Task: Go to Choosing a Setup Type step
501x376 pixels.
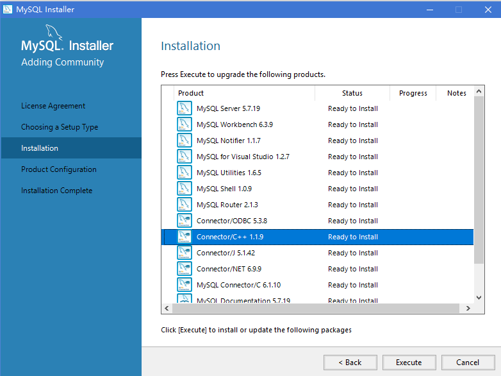Action: (x=60, y=127)
